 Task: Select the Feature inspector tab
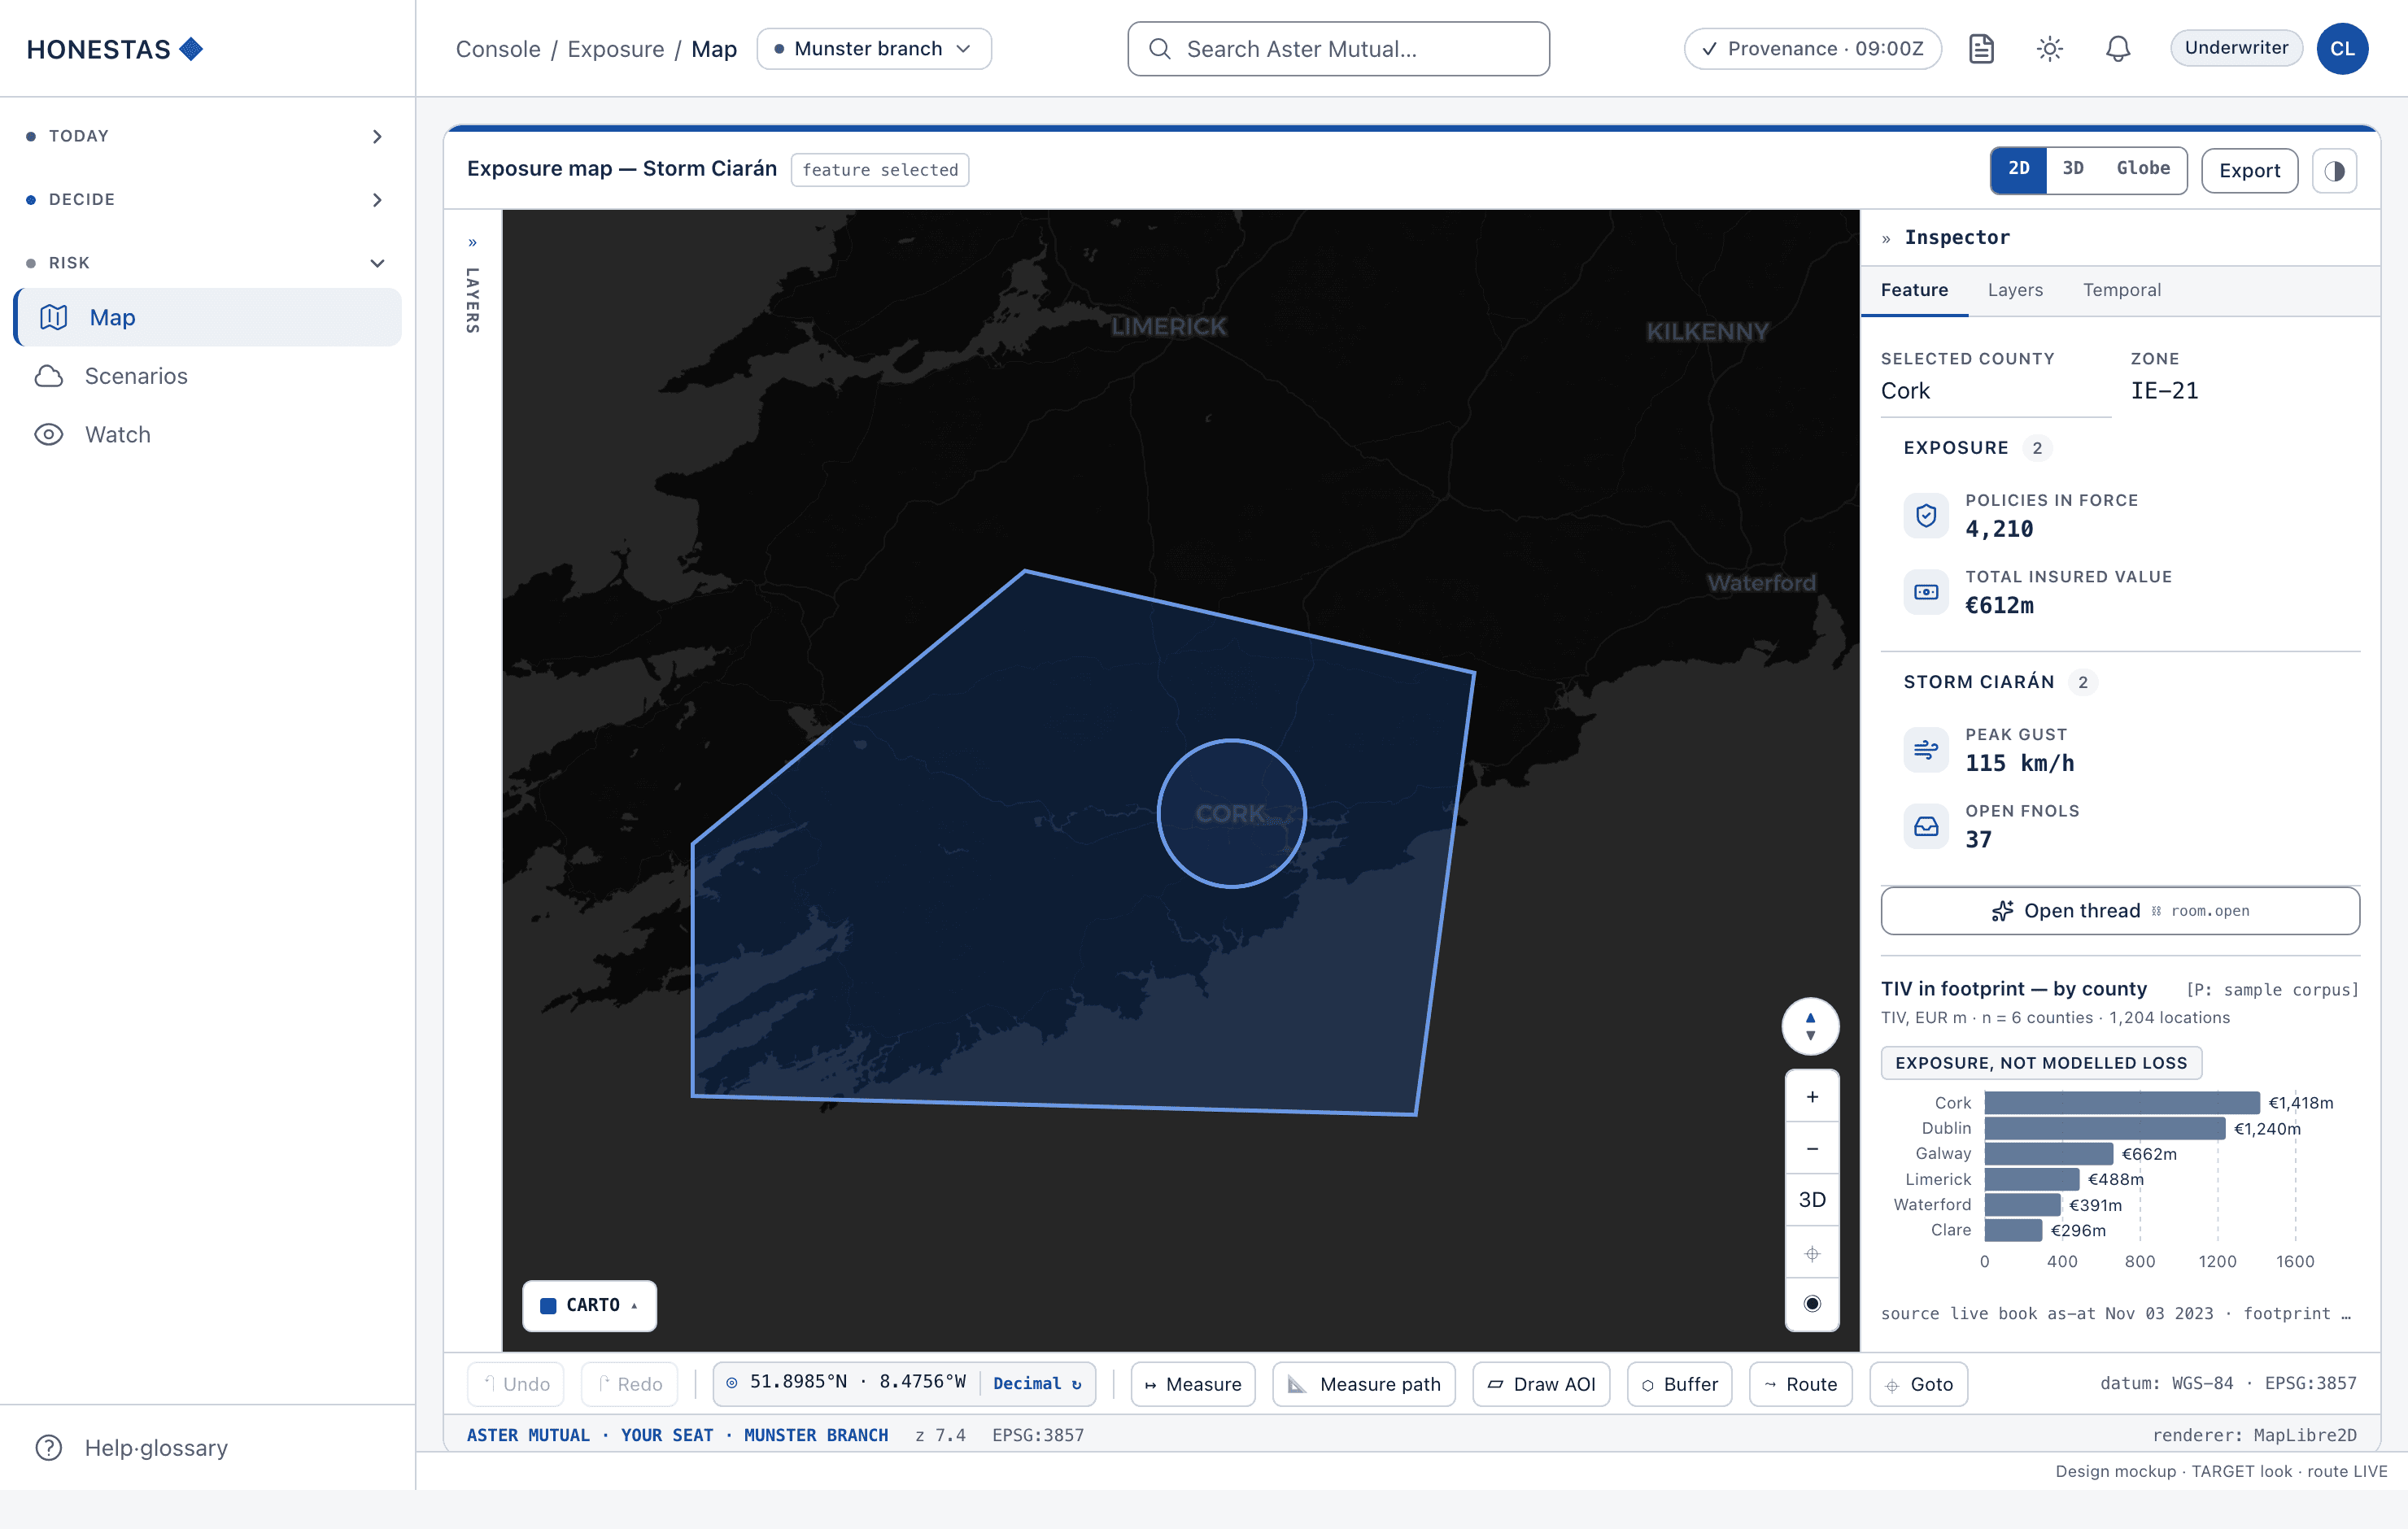pyautogui.click(x=1913, y=290)
